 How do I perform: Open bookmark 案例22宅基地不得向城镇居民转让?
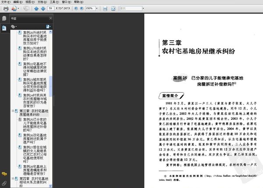pyautogui.click(x=35, y=69)
